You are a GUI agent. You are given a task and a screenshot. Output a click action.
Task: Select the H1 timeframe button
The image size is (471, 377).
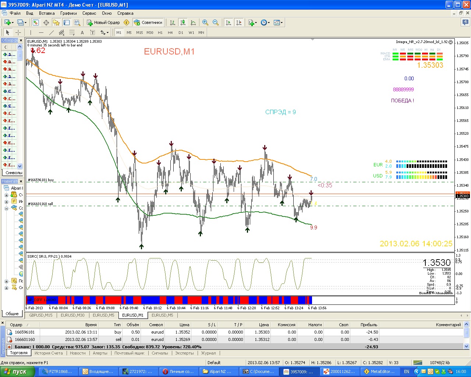pos(160,32)
